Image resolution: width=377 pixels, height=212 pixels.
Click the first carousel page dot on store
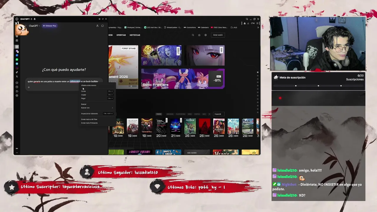coord(258,72)
